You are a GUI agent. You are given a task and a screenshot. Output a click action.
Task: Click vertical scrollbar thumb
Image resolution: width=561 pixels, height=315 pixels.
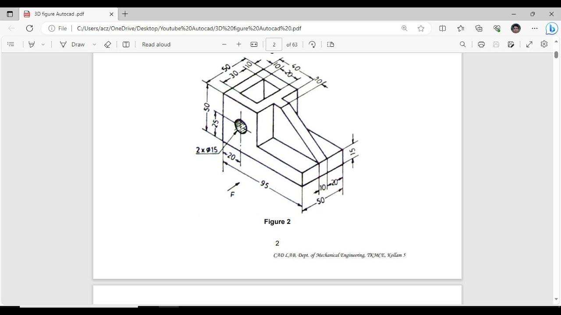(x=556, y=55)
